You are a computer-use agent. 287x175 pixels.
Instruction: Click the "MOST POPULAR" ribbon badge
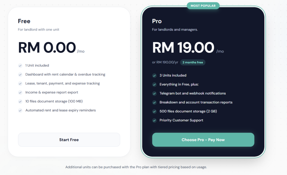[203, 6]
